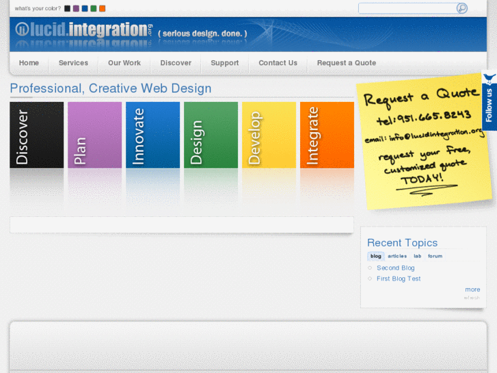The width and height of the screenshot is (497, 373).
Task: Click the serious design. done. tagline
Action: [x=202, y=34]
